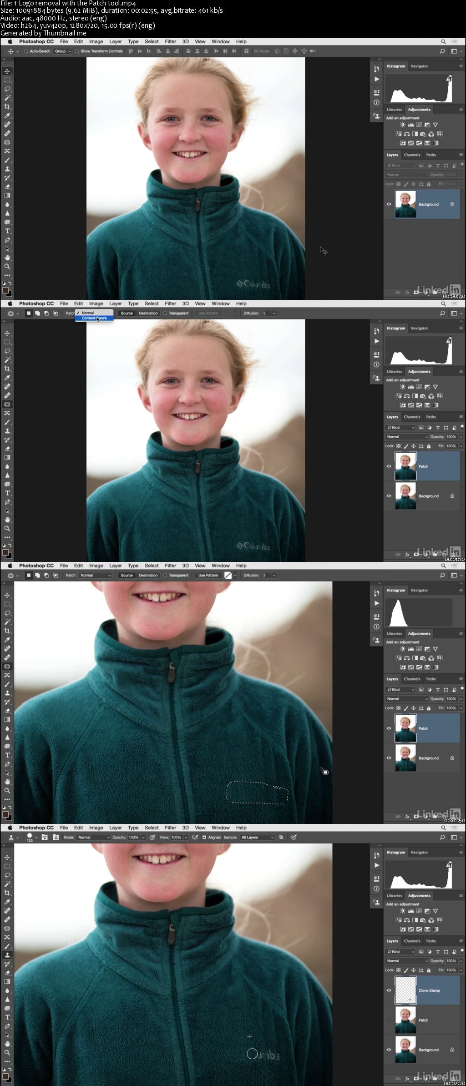Toggle Brush Settings panel icon beside brush size 125
This screenshot has height=1086, width=466.
[45, 837]
